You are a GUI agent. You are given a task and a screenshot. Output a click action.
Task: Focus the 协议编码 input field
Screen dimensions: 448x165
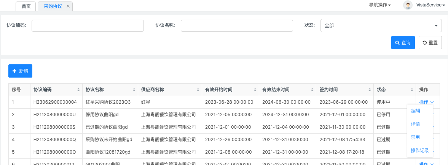point(88,26)
